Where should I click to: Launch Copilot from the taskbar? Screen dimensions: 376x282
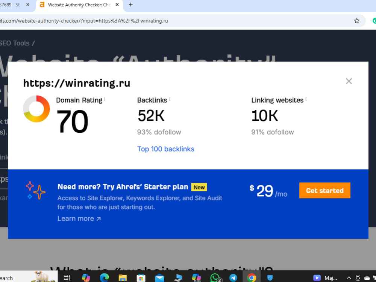[86, 278]
